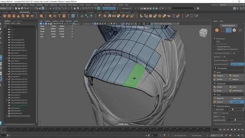Click the Bridge button

pos(221,90)
